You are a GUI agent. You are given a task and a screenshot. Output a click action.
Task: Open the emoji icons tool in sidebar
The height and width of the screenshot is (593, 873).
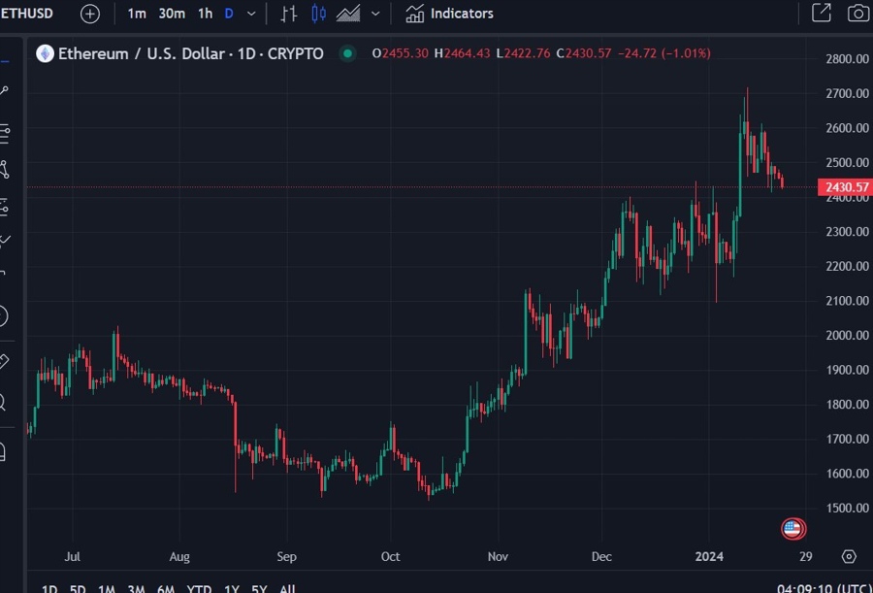[x=3, y=316]
